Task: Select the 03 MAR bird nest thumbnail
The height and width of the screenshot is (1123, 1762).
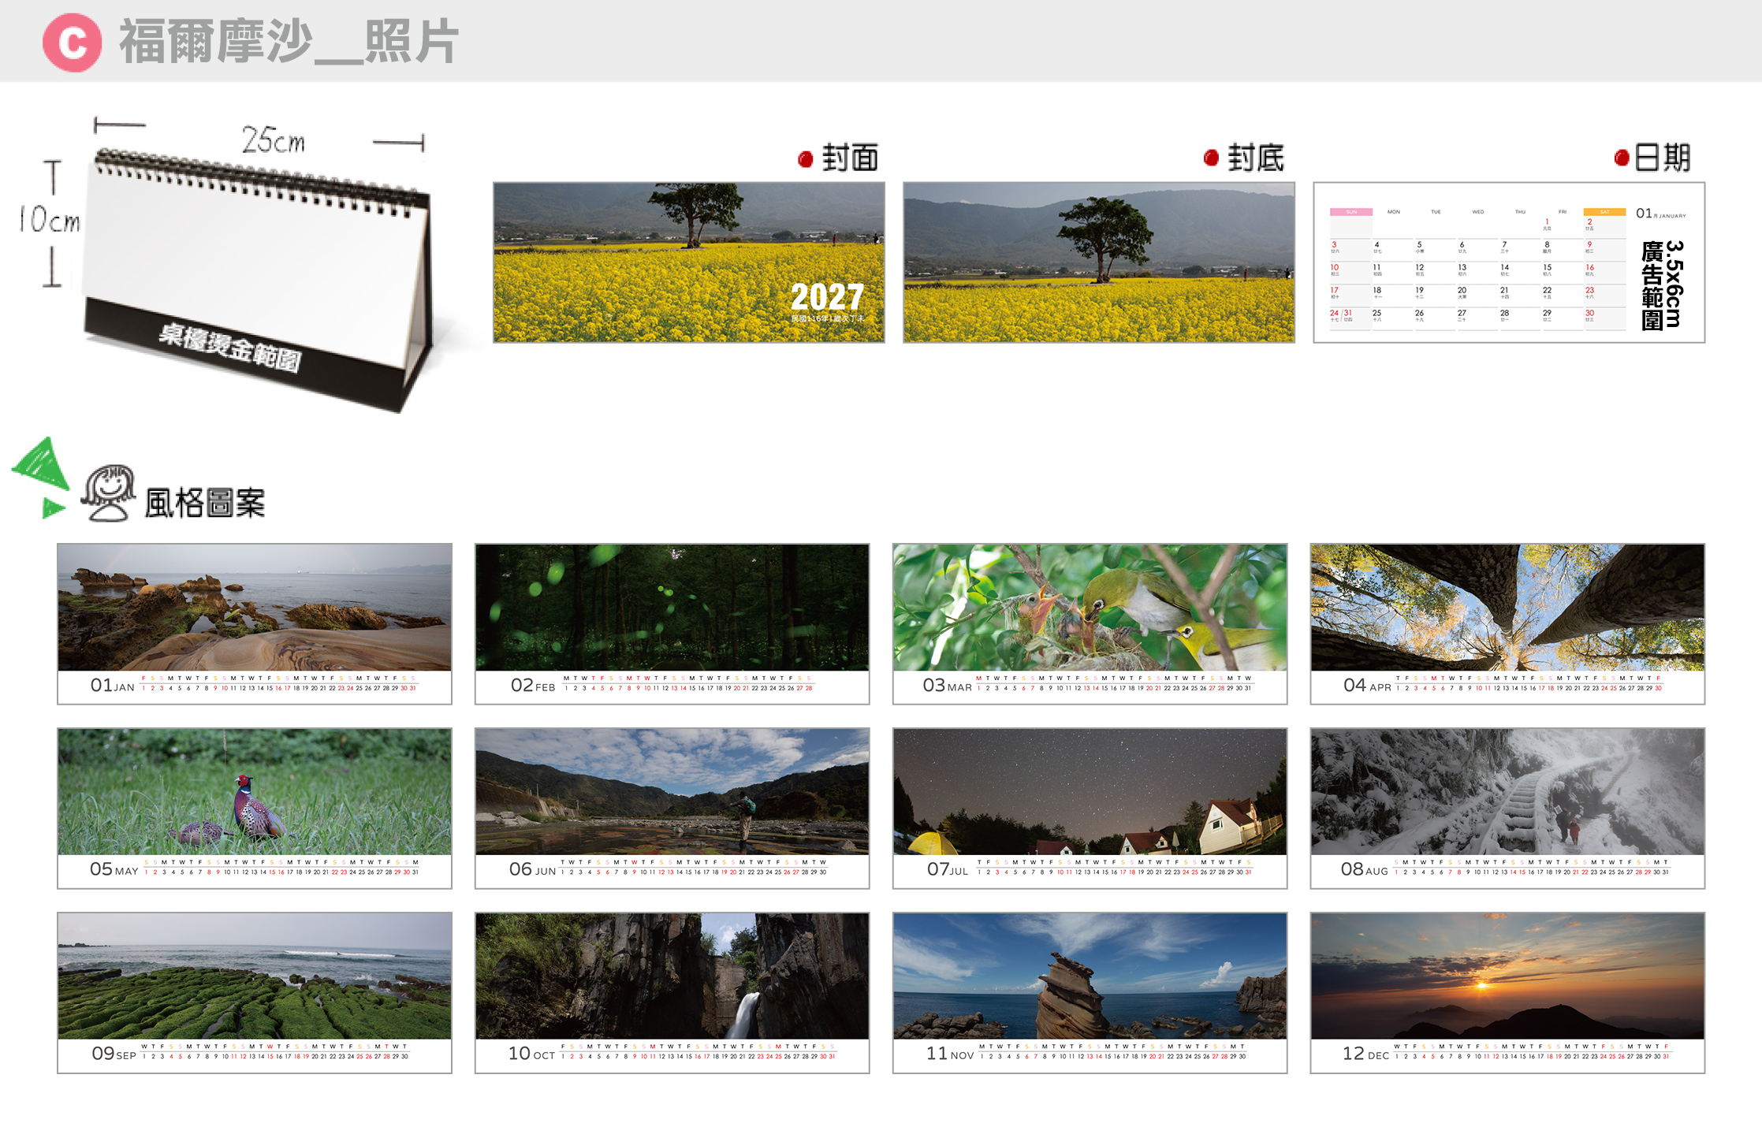Action: (x=1090, y=623)
